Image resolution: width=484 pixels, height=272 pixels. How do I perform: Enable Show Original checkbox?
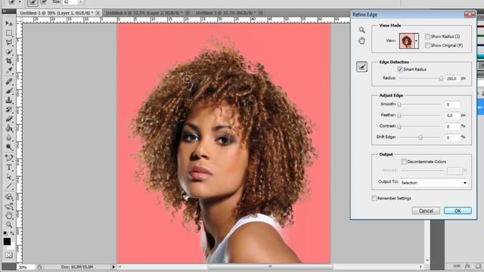pyautogui.click(x=427, y=45)
